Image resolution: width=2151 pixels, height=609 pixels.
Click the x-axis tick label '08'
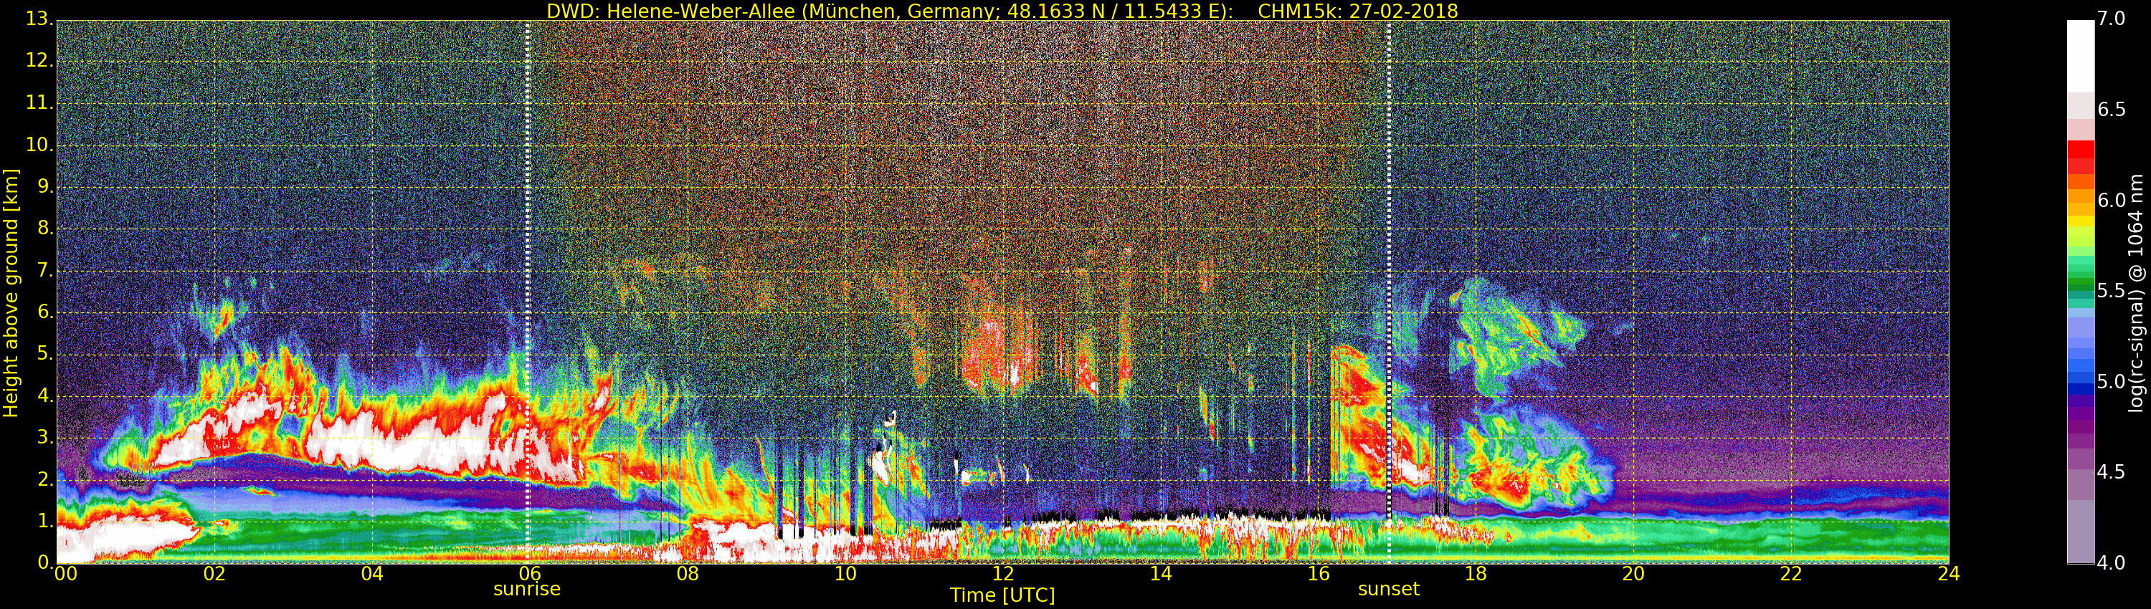(687, 573)
